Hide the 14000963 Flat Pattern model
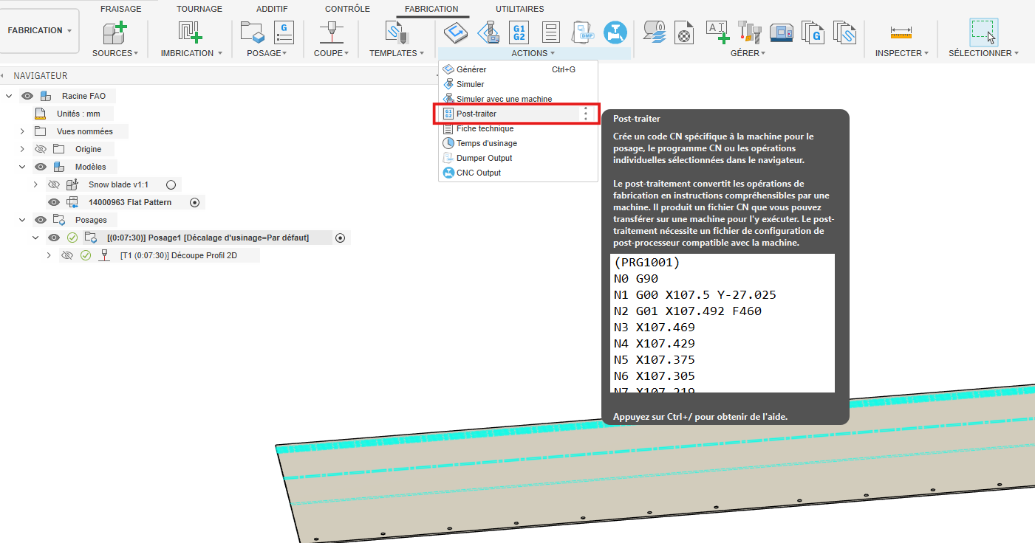1035x543 pixels. [x=54, y=202]
